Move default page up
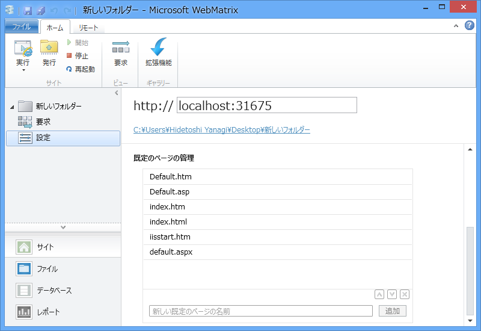This screenshot has height=331, width=481. click(379, 294)
